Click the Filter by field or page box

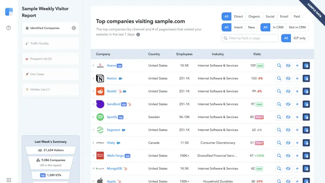click(x=250, y=38)
